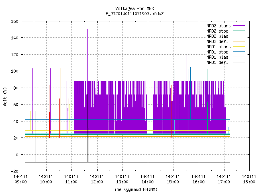The image size is (257, 193).
Task: Click the yellow spike near 09:20
Action: pyautogui.click(x=30, y=111)
